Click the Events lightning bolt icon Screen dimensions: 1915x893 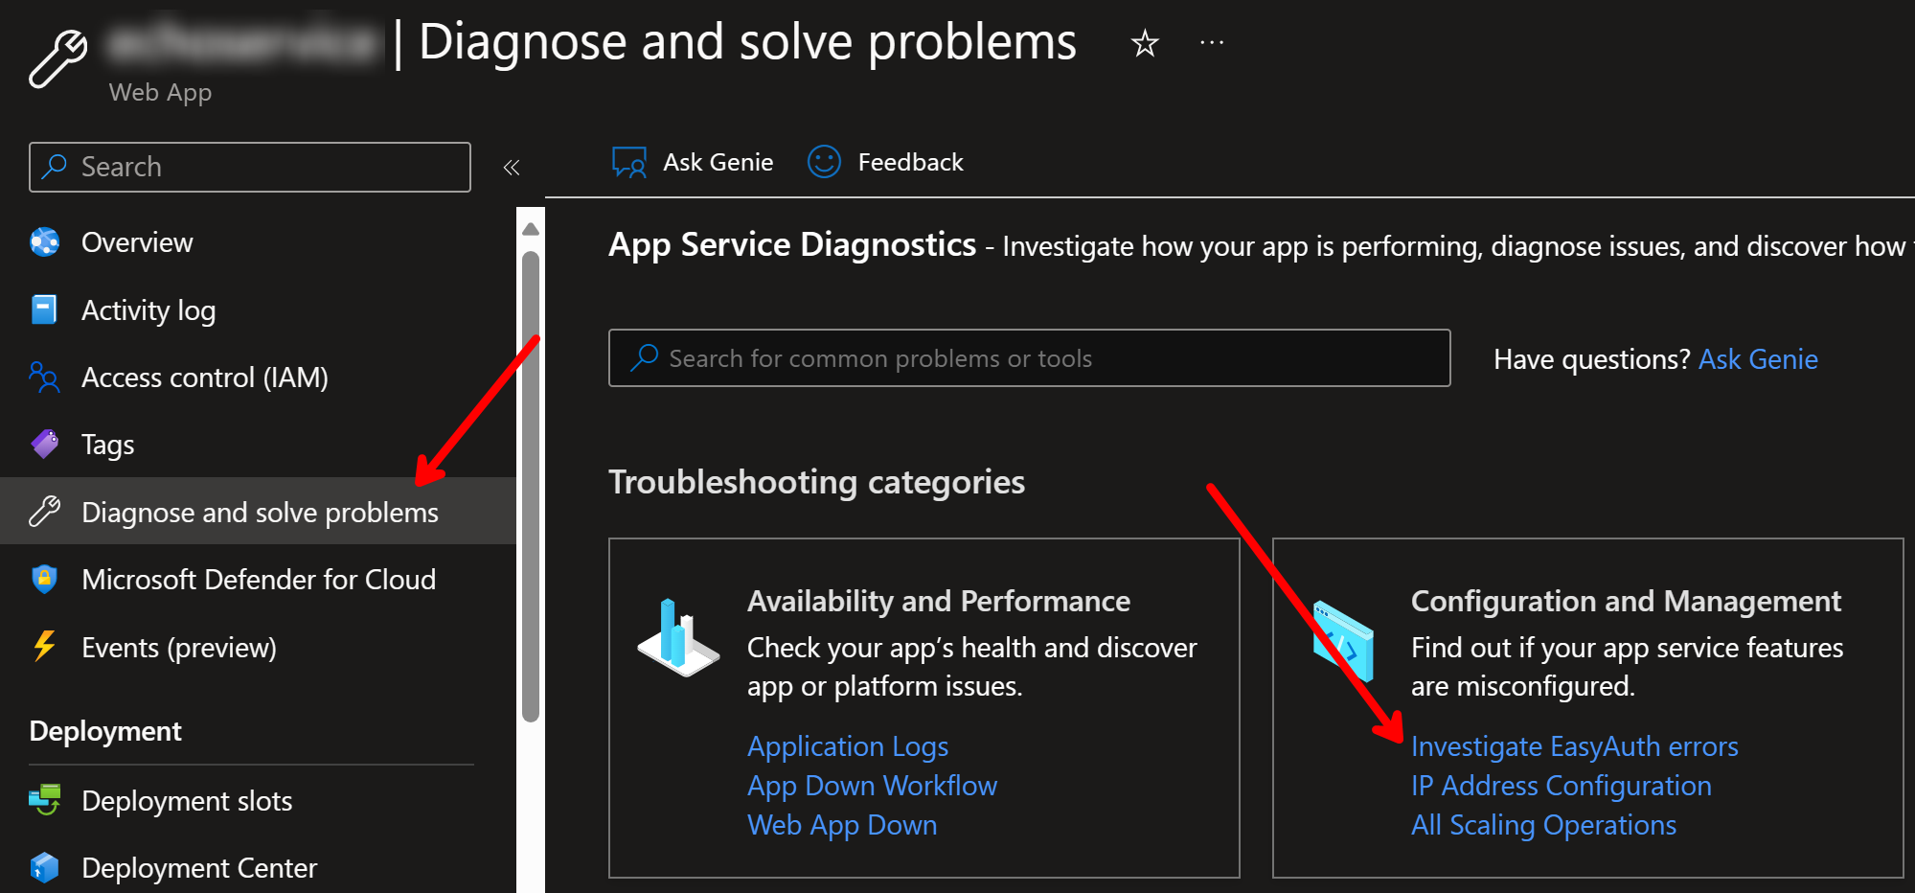tap(44, 647)
